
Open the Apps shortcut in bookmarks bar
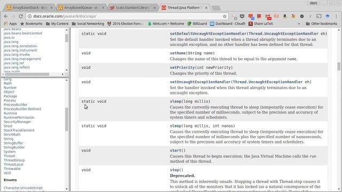coord(10,23)
